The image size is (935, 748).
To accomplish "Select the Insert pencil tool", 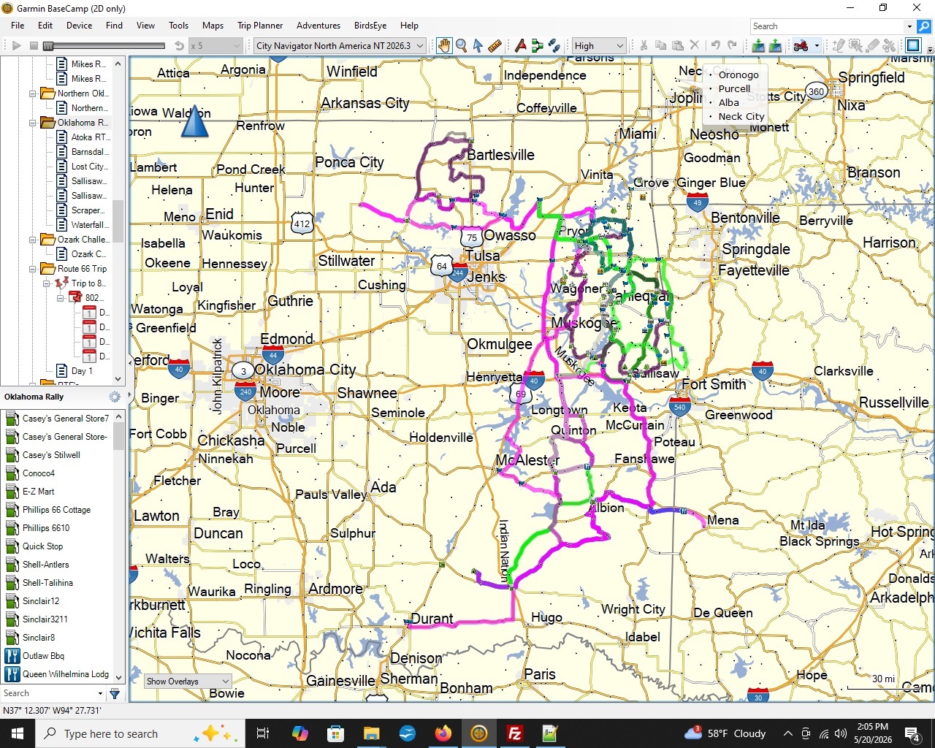I will coord(839,45).
